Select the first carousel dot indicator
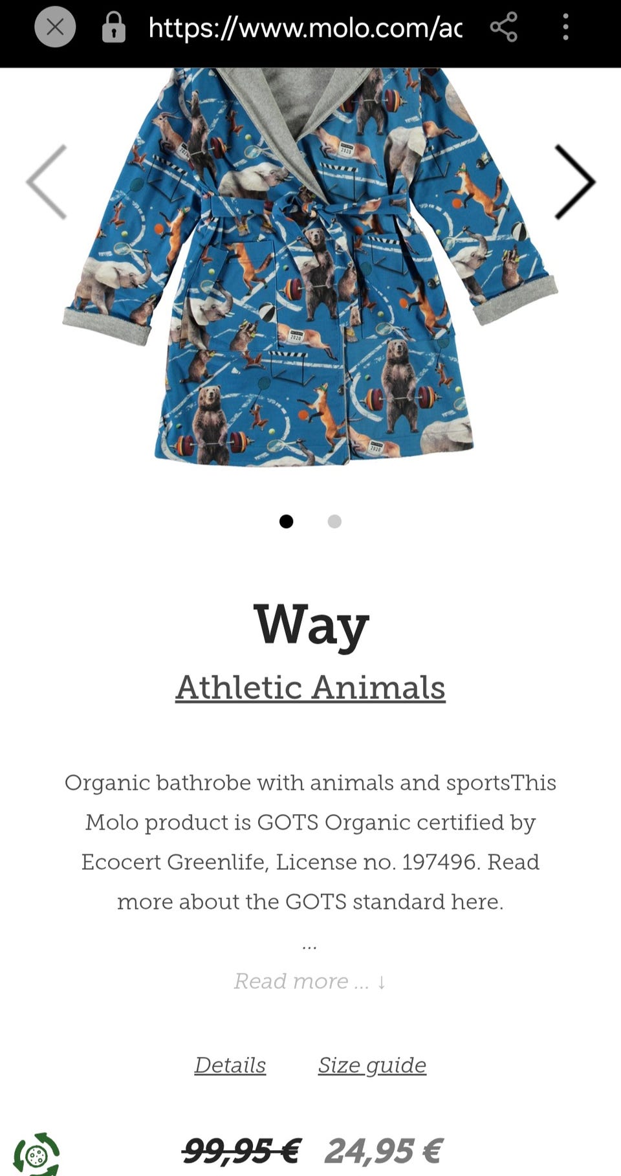This screenshot has height=1176, width=621. (x=286, y=521)
